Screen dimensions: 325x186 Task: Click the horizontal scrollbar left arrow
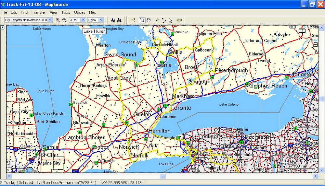coord(9,176)
